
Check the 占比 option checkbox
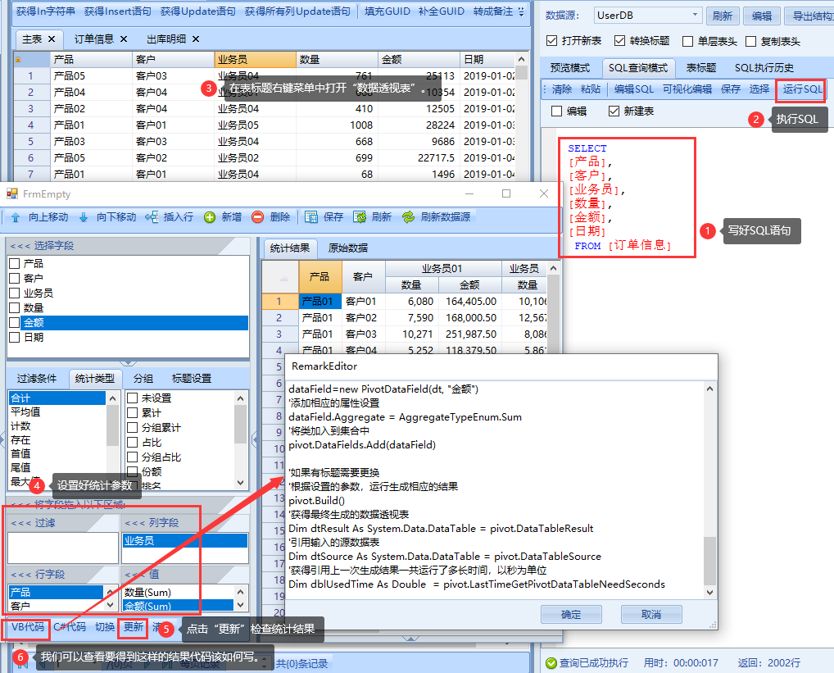pos(133,442)
